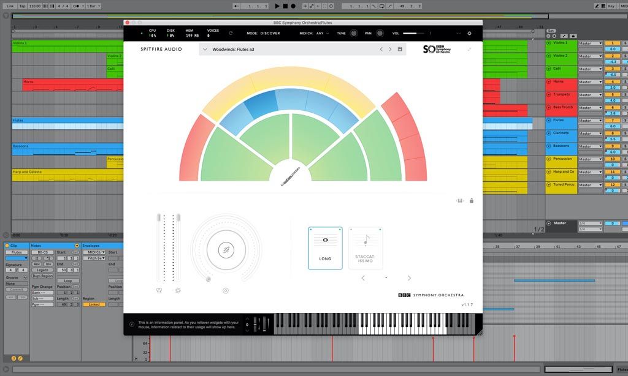Toggle the Clip activator yellow circle
Screen dimensions: 628x376
[7, 246]
